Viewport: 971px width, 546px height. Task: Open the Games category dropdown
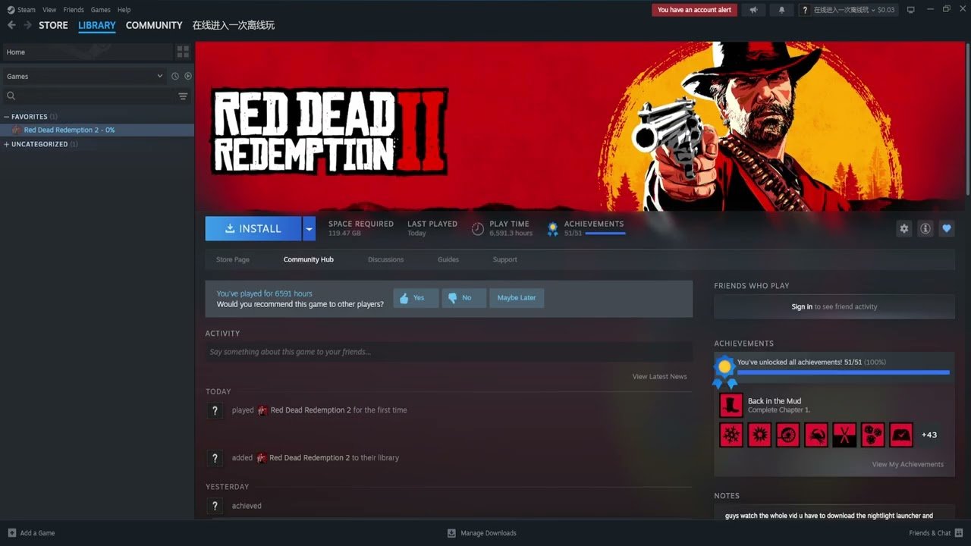pyautogui.click(x=84, y=76)
